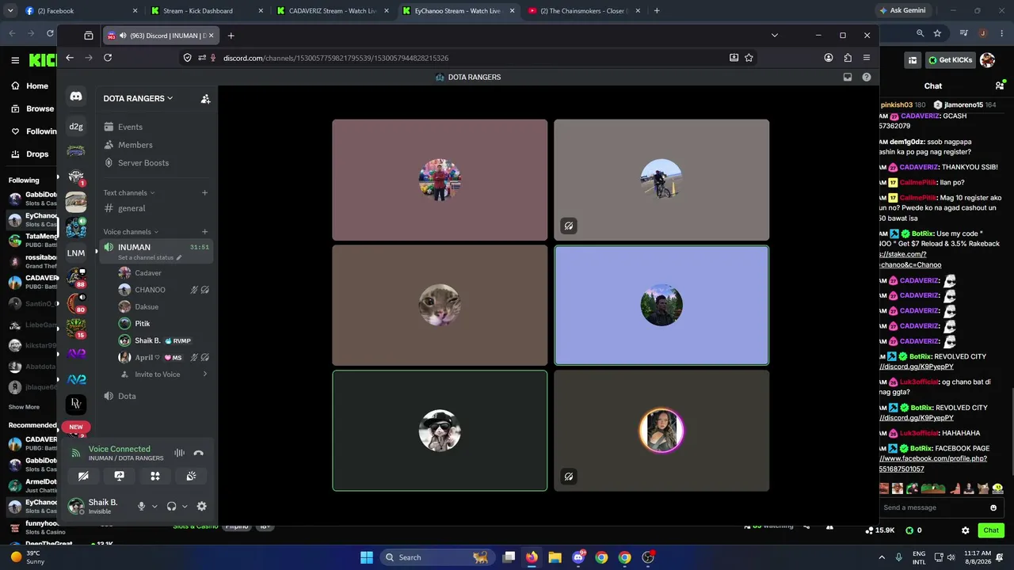The width and height of the screenshot is (1014, 570).
Task: Mute the microphone in Discord user panel
Action: [x=141, y=507]
